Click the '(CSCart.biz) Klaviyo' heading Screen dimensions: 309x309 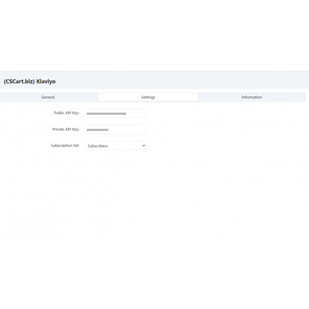tap(29, 82)
